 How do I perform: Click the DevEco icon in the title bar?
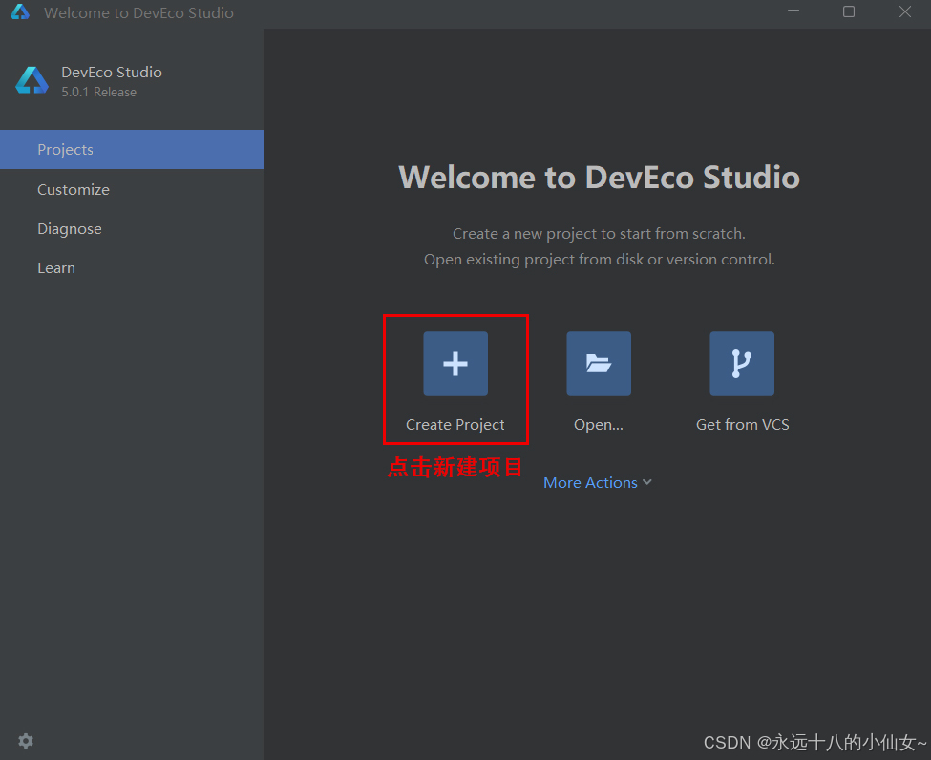[20, 11]
